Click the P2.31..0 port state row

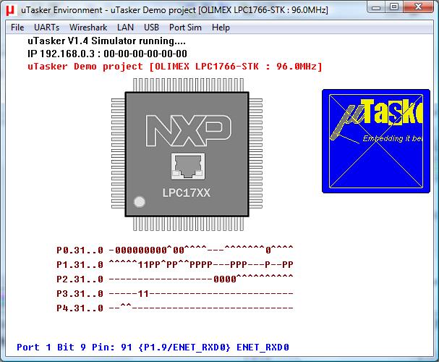click(175, 279)
